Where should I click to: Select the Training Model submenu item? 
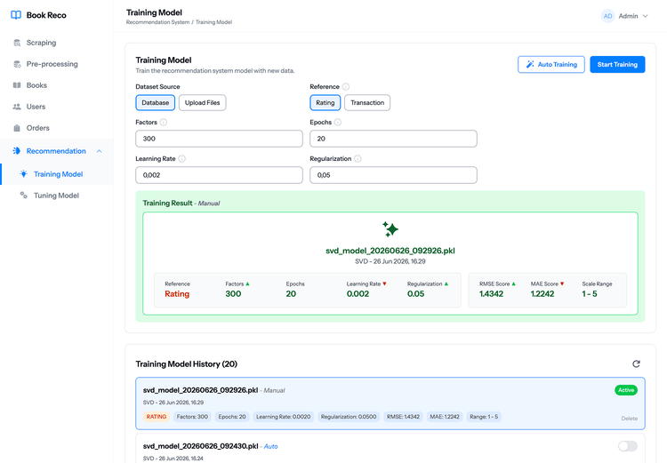(x=57, y=174)
